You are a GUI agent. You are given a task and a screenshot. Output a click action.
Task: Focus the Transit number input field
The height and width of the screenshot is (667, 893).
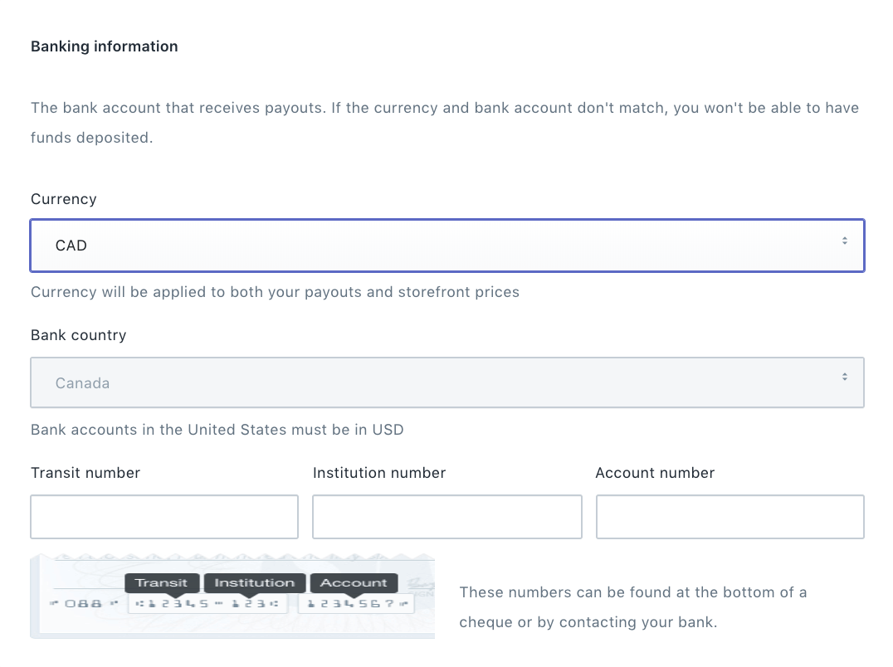pyautogui.click(x=164, y=517)
